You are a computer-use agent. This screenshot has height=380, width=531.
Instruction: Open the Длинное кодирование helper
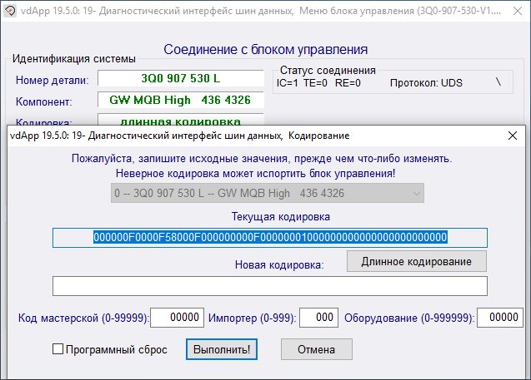click(416, 261)
